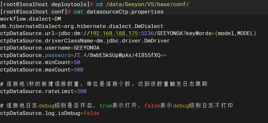Click the underlined IP address 192.168.188.175

pos(114,33)
